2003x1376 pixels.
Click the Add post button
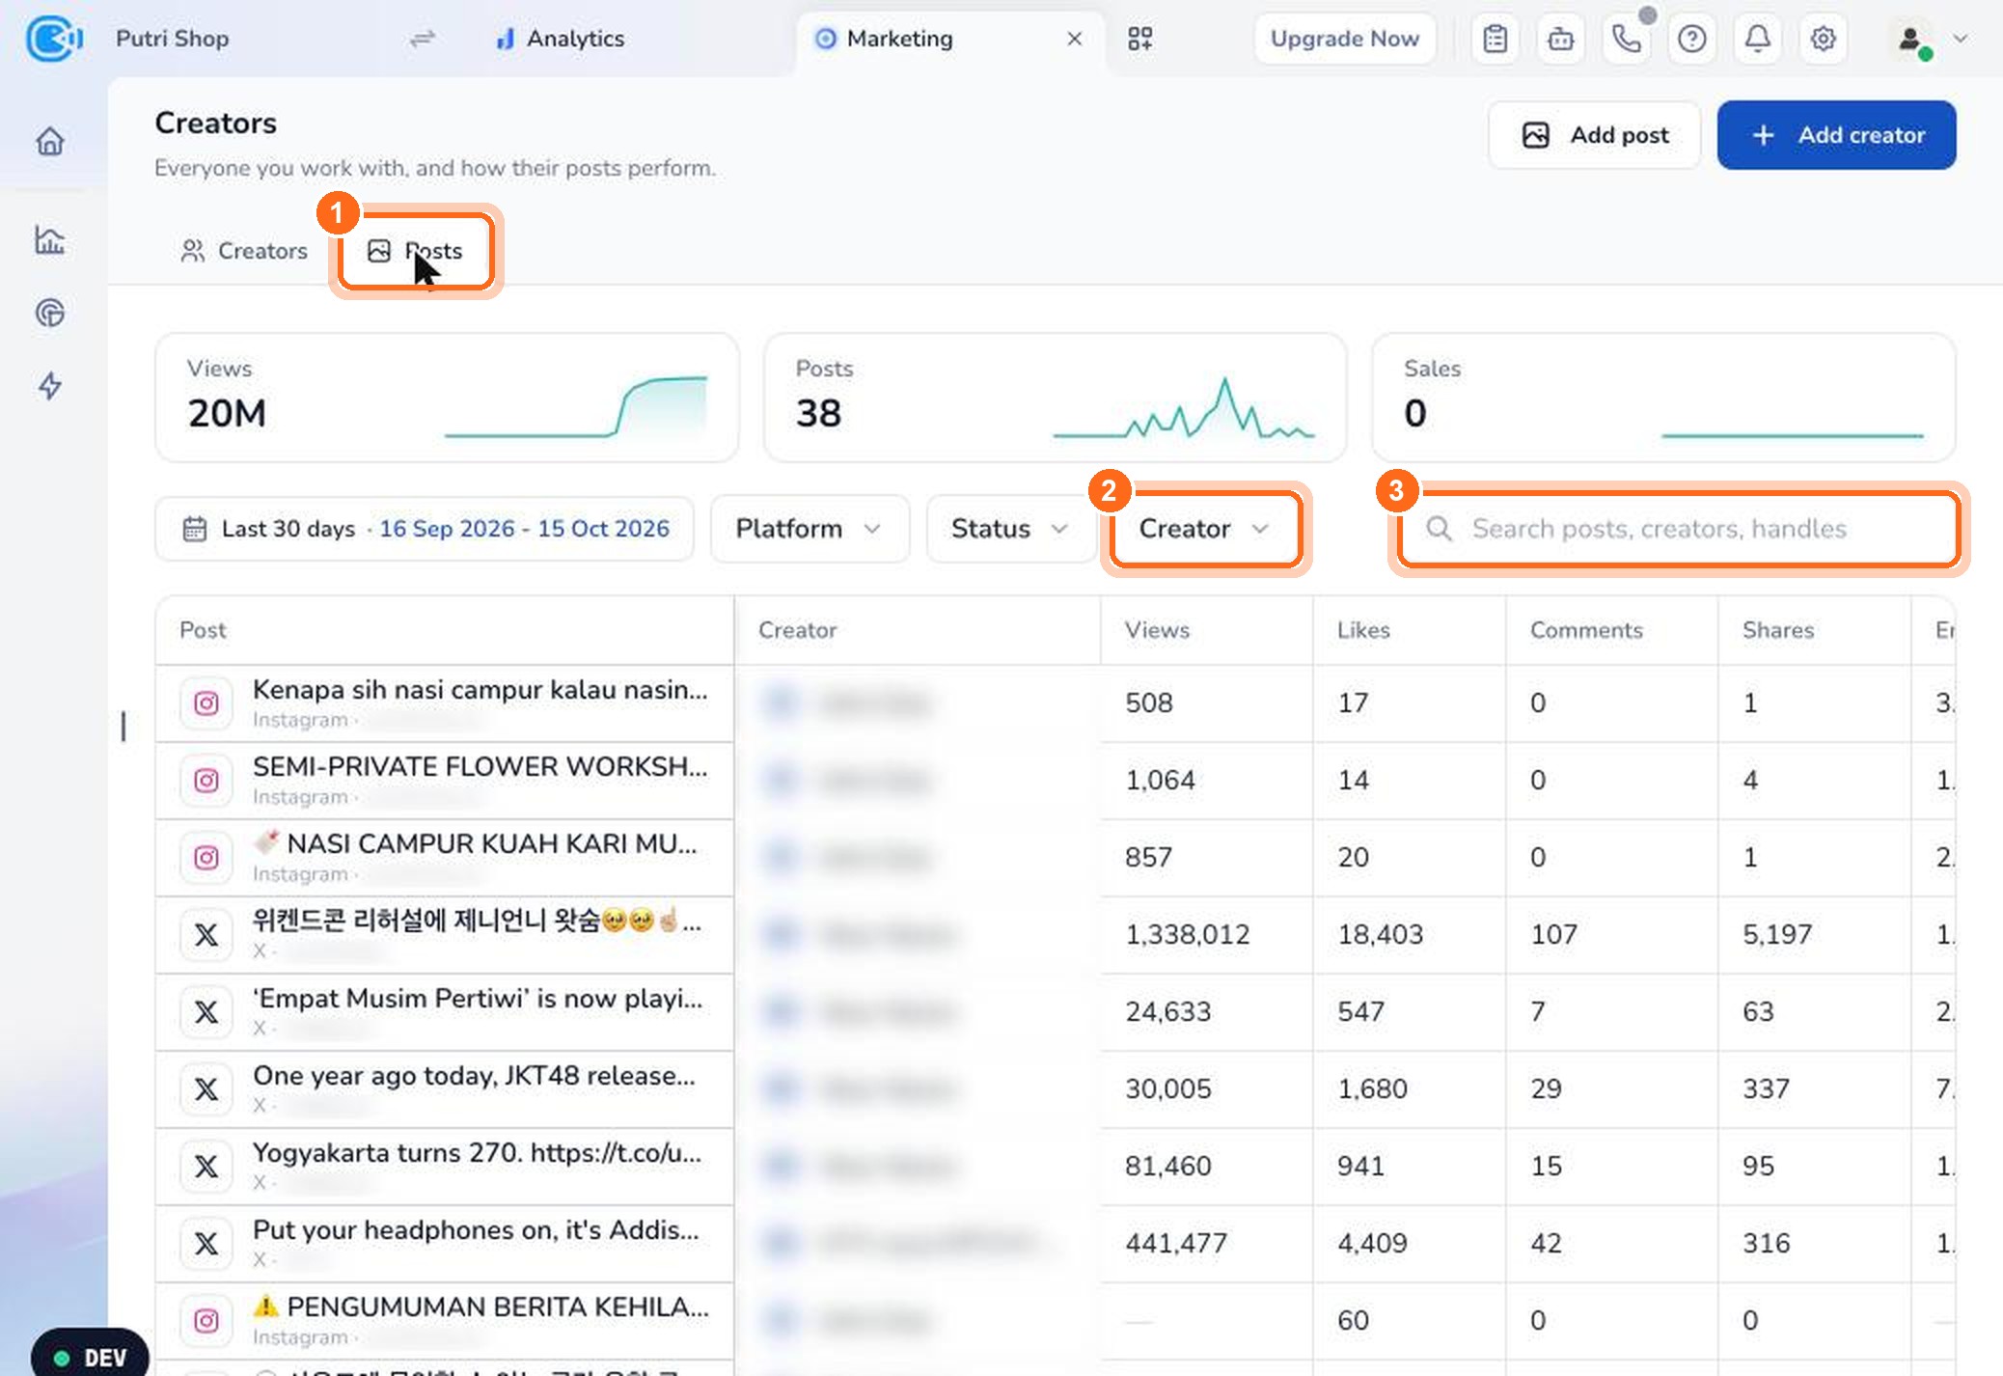(1595, 135)
